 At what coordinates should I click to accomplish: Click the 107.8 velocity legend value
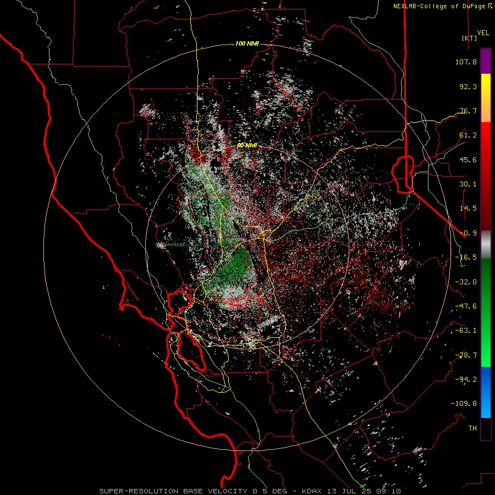(x=466, y=62)
